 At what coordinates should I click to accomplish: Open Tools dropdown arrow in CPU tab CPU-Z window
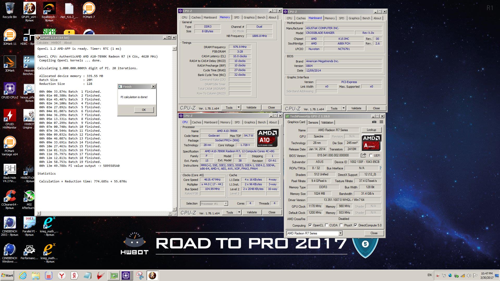point(239,212)
